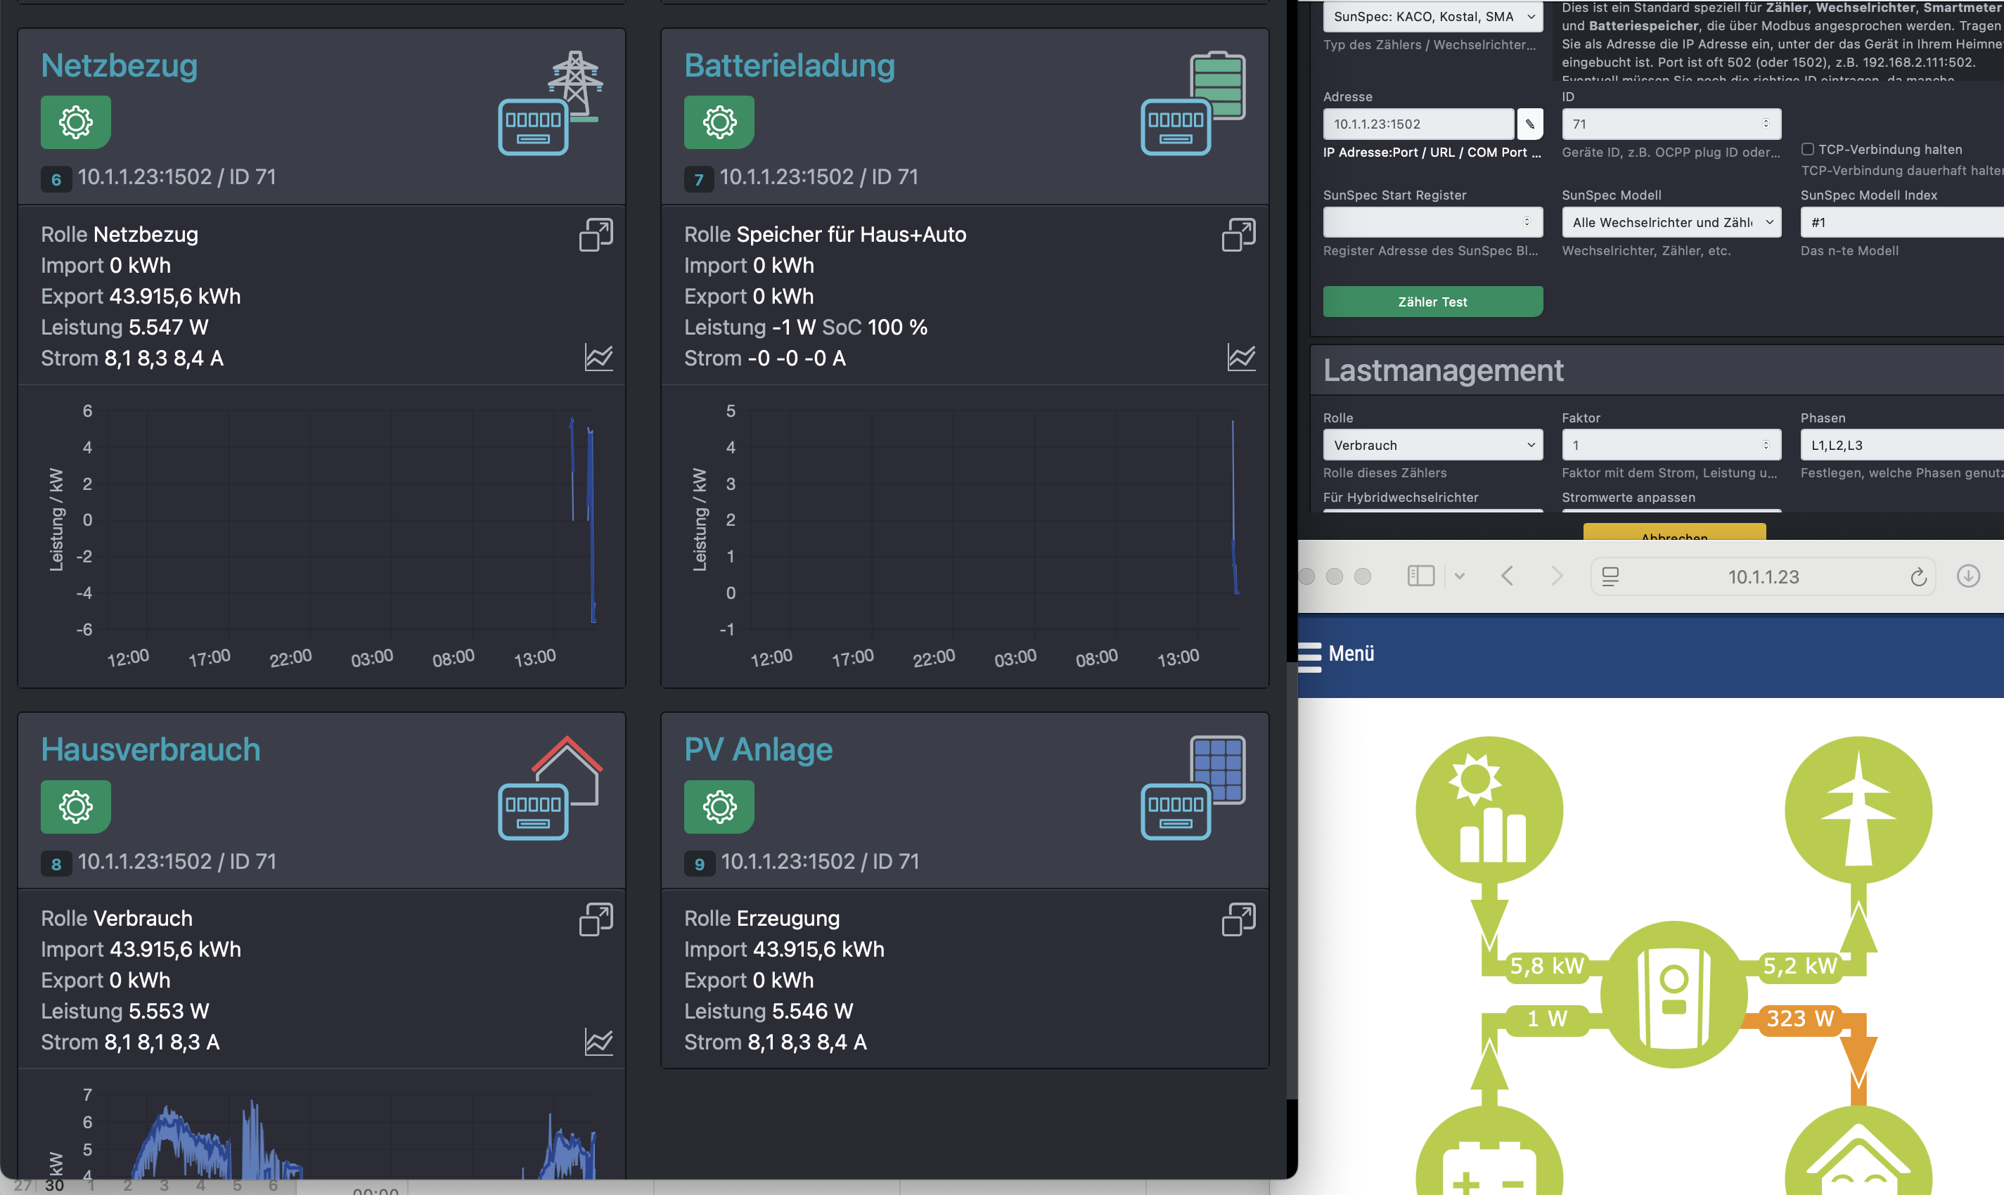Click the Phasen input L1,L2,L3
2004x1195 pixels.
[x=1902, y=445]
